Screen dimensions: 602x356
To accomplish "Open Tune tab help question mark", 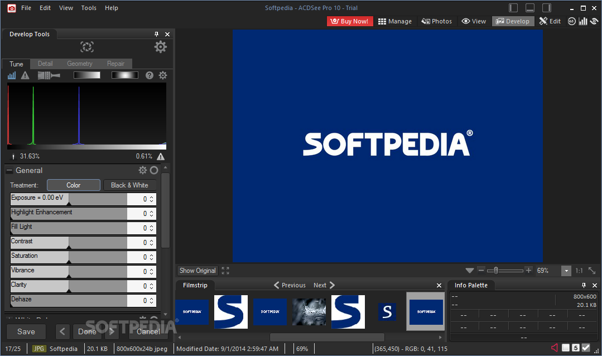I will click(150, 75).
